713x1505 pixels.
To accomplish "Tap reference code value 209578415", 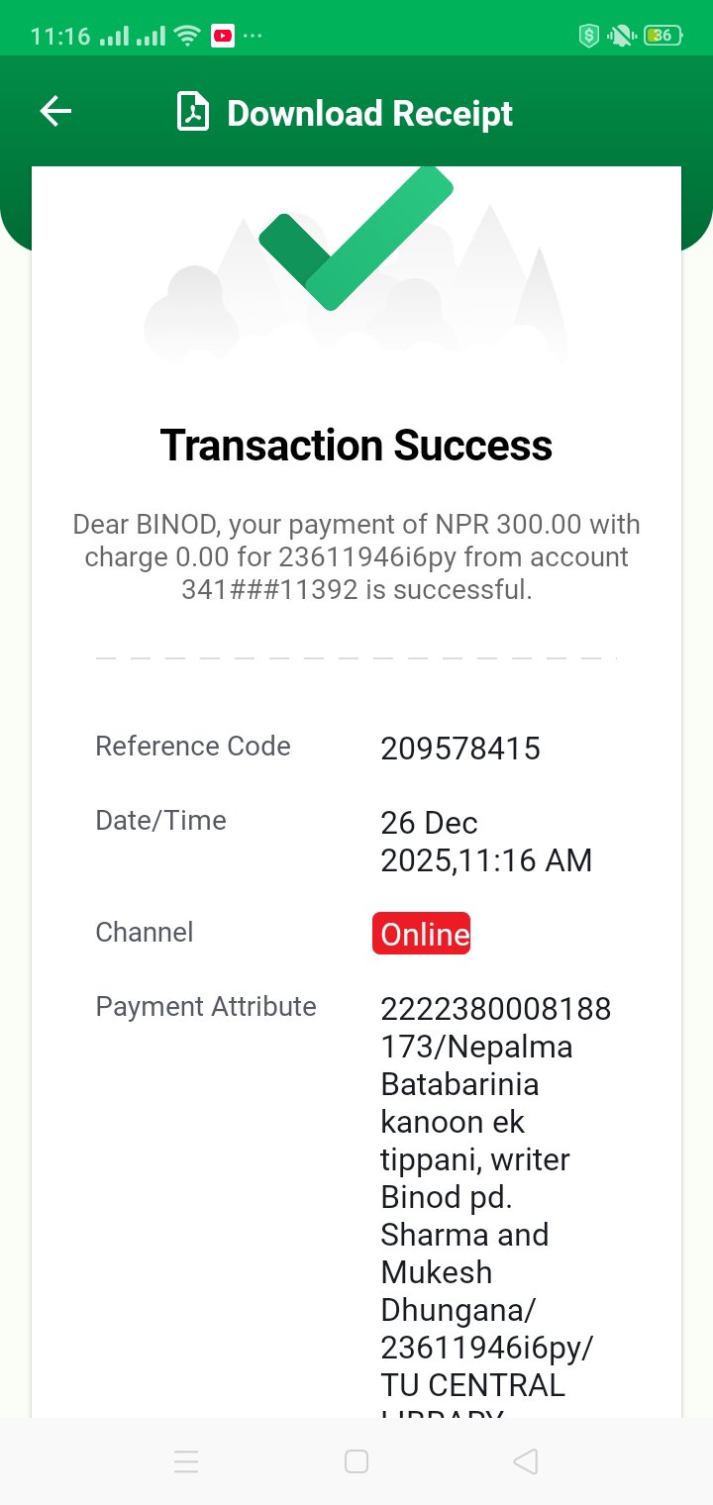I will click(x=460, y=750).
